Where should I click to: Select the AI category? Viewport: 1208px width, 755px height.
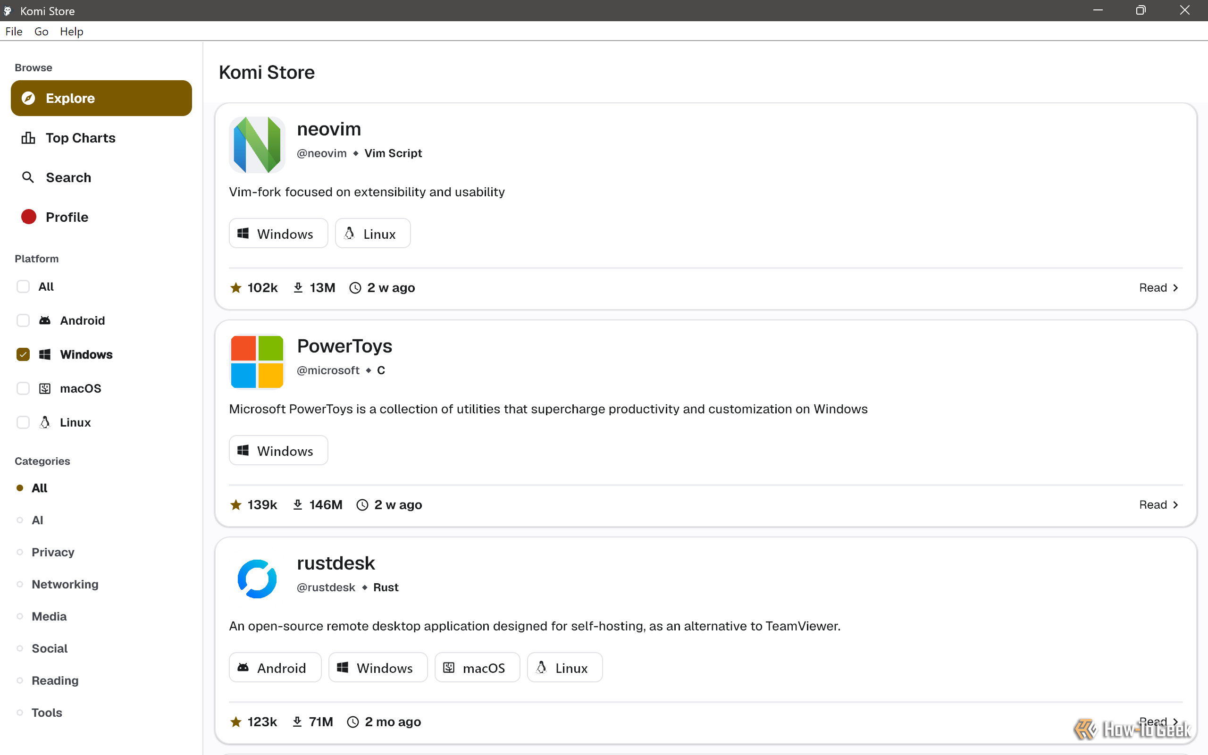click(37, 520)
